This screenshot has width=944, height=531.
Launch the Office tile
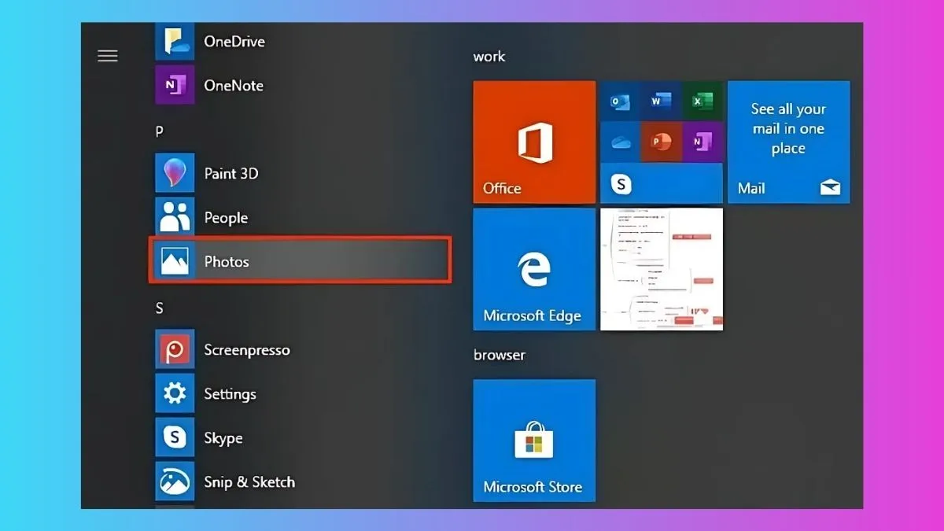(x=533, y=142)
